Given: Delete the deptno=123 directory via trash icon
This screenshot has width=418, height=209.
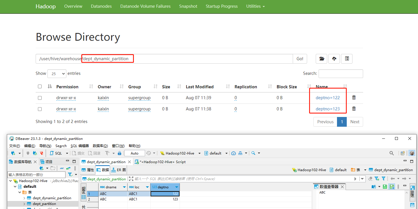Looking at the screenshot, I should point(354,109).
